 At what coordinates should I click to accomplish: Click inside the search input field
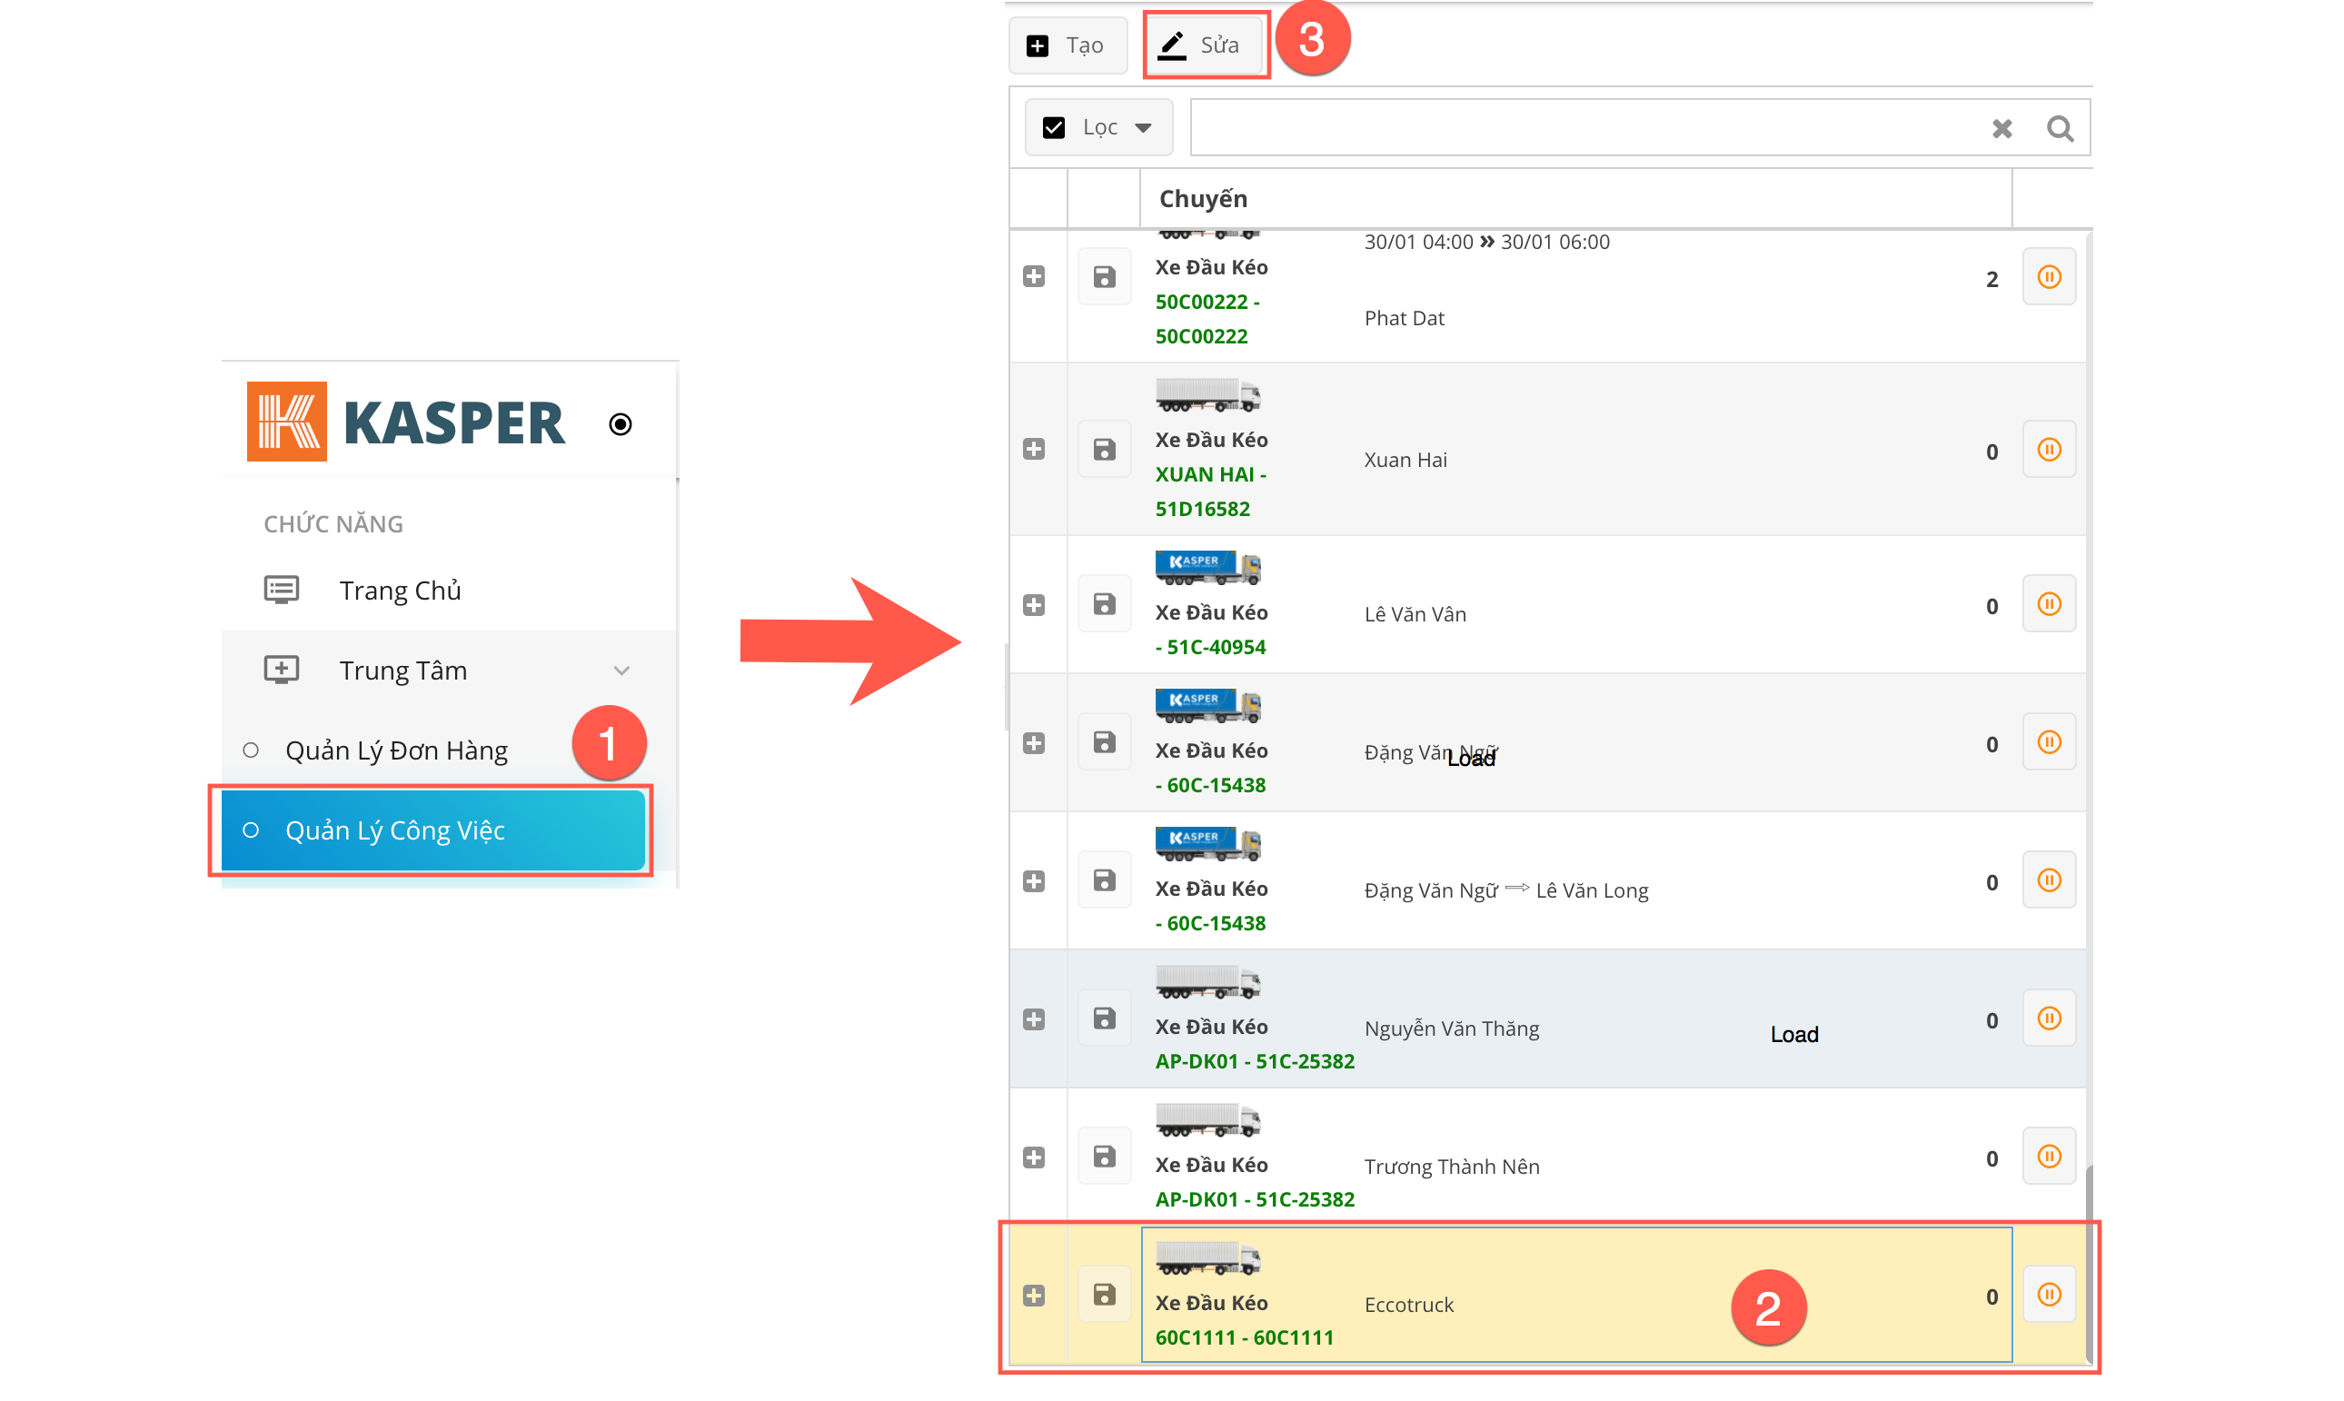click(x=1586, y=128)
